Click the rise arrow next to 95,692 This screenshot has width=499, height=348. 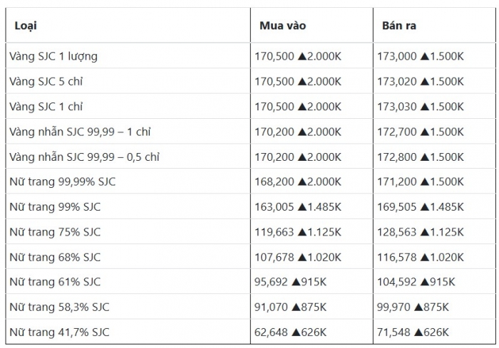(x=296, y=282)
